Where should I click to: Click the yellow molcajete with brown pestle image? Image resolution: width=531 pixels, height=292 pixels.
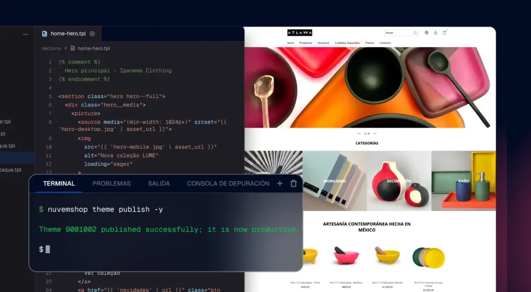click(x=387, y=255)
